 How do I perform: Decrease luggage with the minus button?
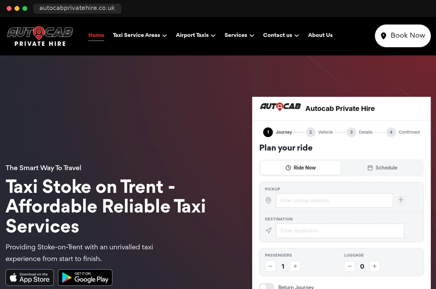350,266
